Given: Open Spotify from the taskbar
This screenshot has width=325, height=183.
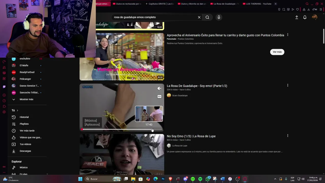Looking at the screenshot, I should (x=200, y=179).
